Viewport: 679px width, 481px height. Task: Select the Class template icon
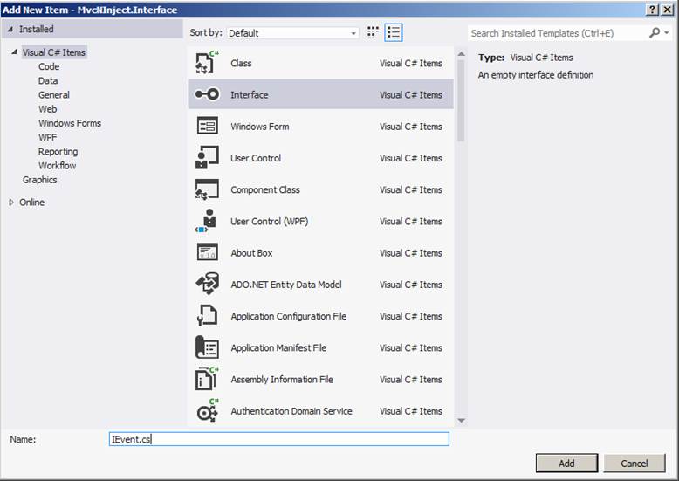coord(208,63)
